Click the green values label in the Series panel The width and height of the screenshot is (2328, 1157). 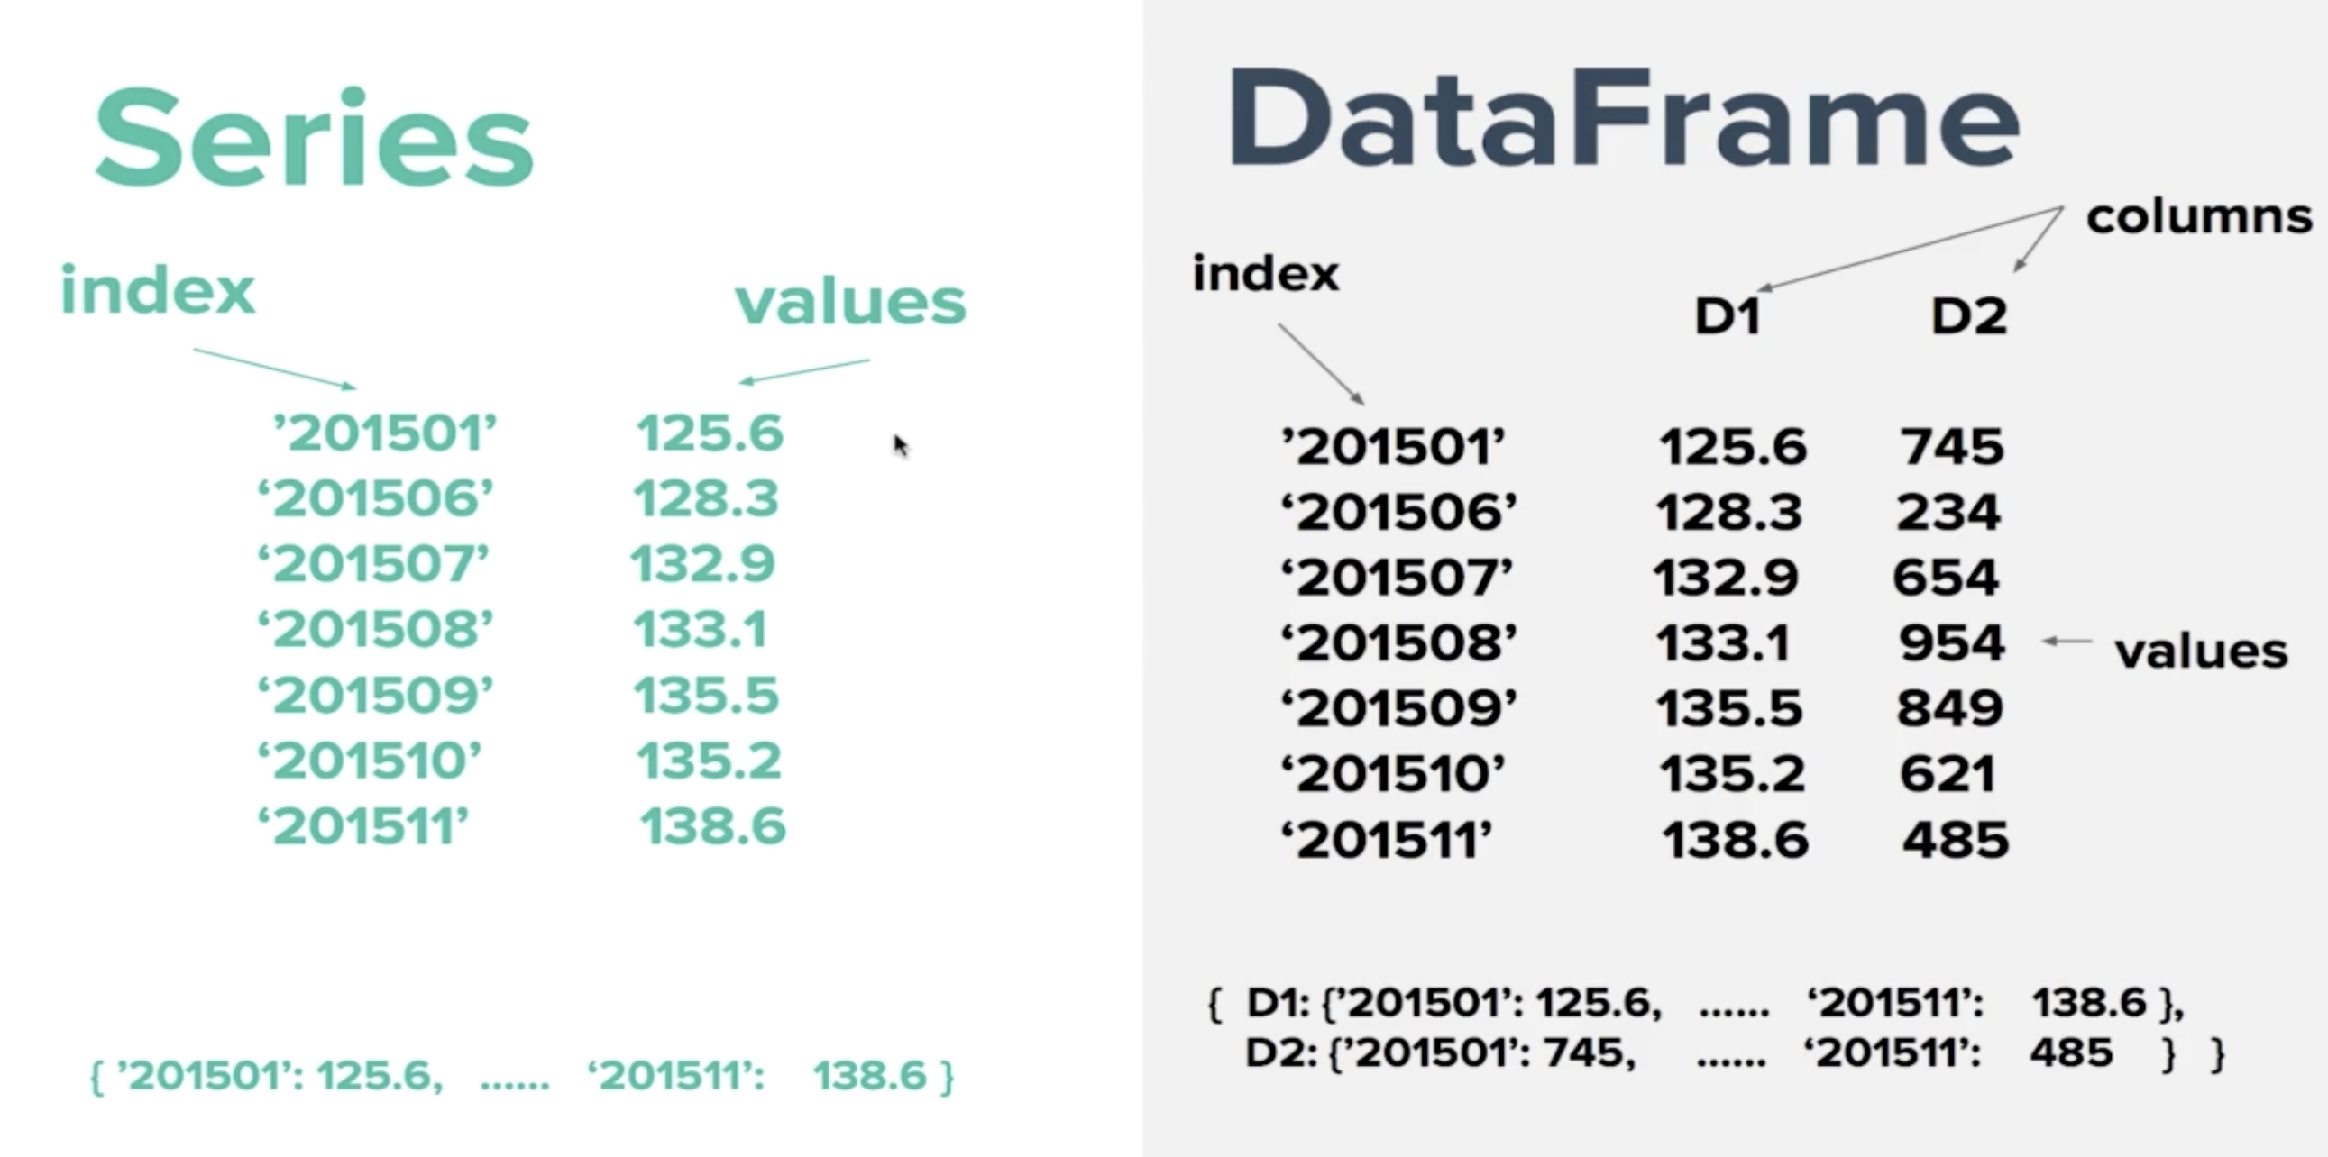tap(850, 302)
